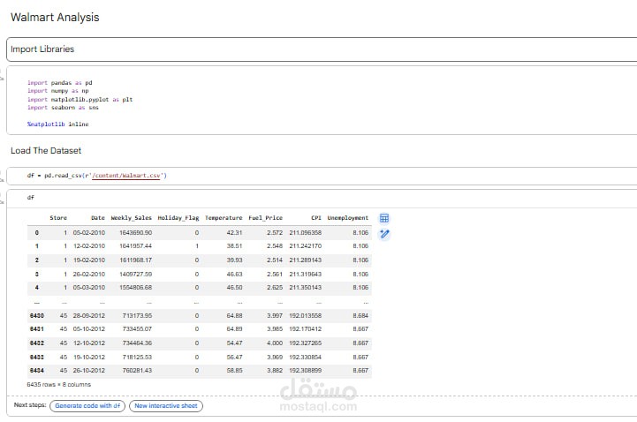Click the date cell 28-09-2012
Screen dimensions: 637x422
pos(89,316)
